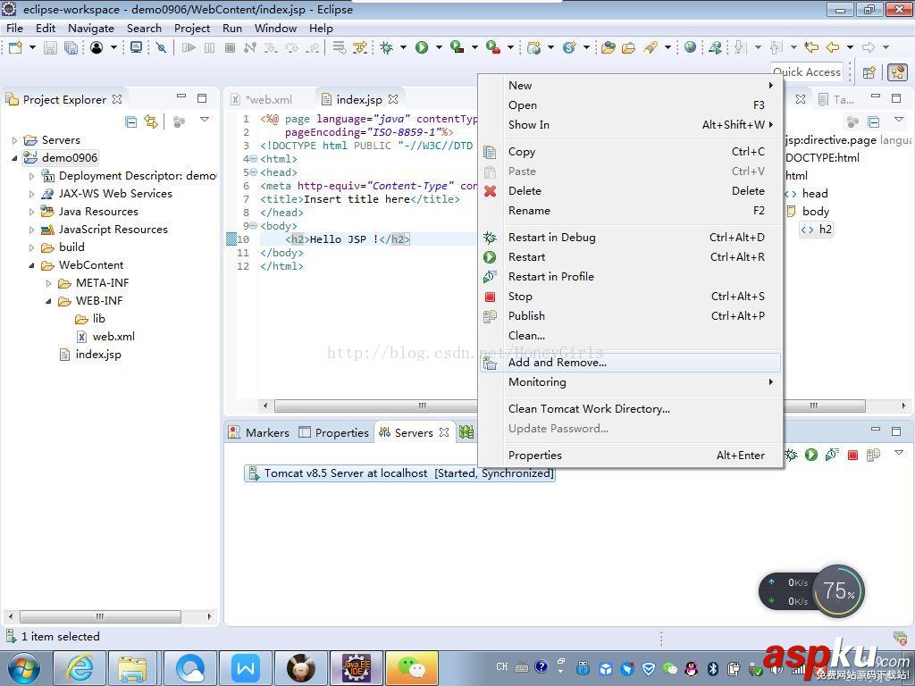This screenshot has width=915, height=686.
Task: Toggle the breakpoint marker beside line 10
Action: point(231,239)
